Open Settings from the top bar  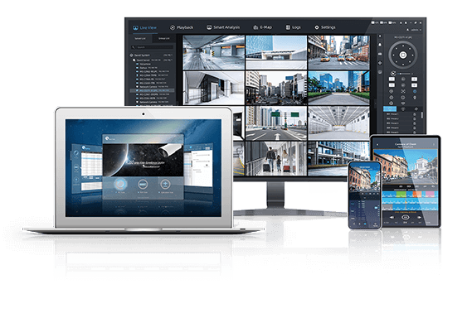[x=325, y=27]
